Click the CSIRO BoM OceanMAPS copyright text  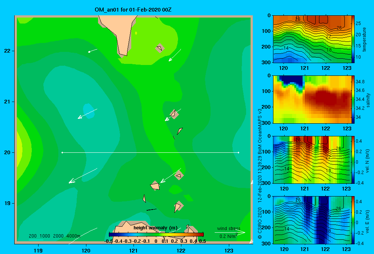point(260,174)
